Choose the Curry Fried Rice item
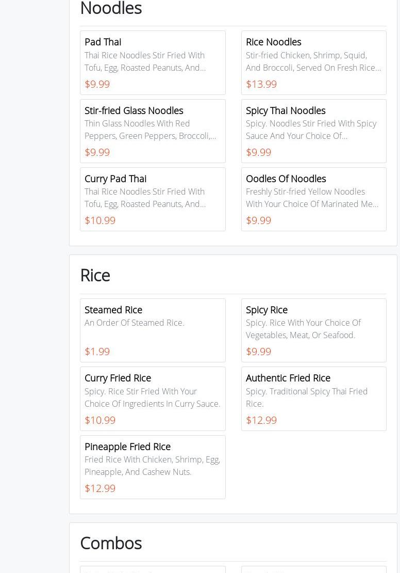The height and width of the screenshot is (573, 400). 118,378
